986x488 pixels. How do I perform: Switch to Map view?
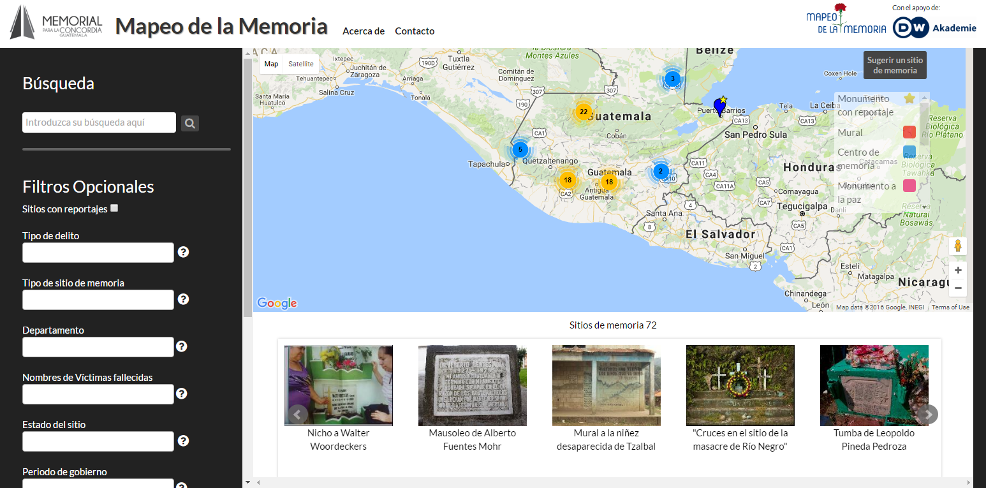click(271, 64)
